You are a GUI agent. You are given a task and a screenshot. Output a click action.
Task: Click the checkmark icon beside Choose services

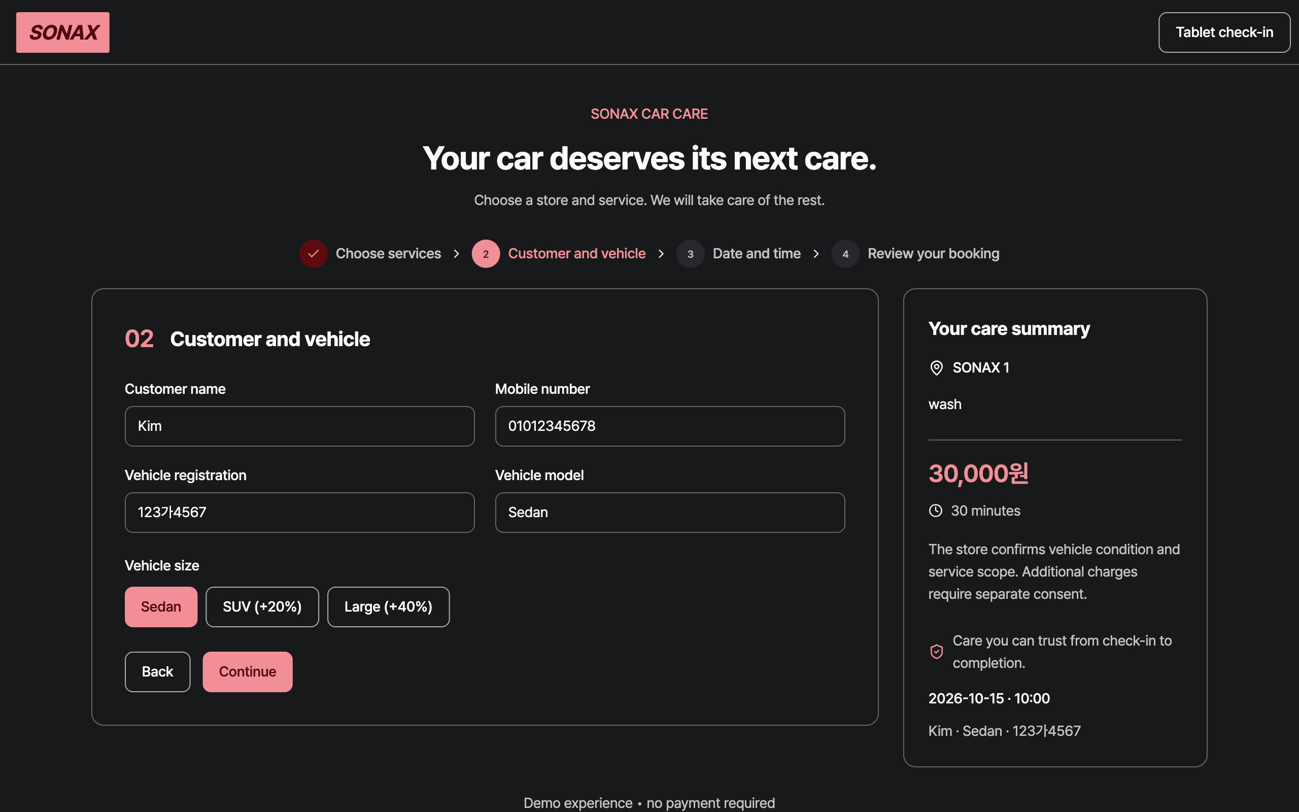click(314, 253)
